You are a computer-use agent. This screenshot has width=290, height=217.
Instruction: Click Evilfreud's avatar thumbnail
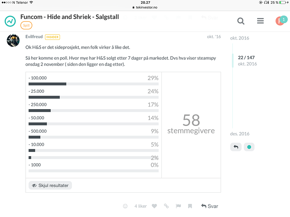coord(13,40)
